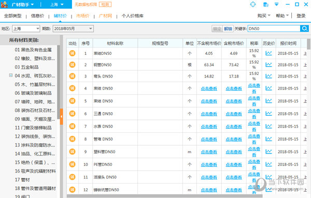This screenshot has width=311, height=198.
Task: Click the data package icon in title bar
Action: 265,4
